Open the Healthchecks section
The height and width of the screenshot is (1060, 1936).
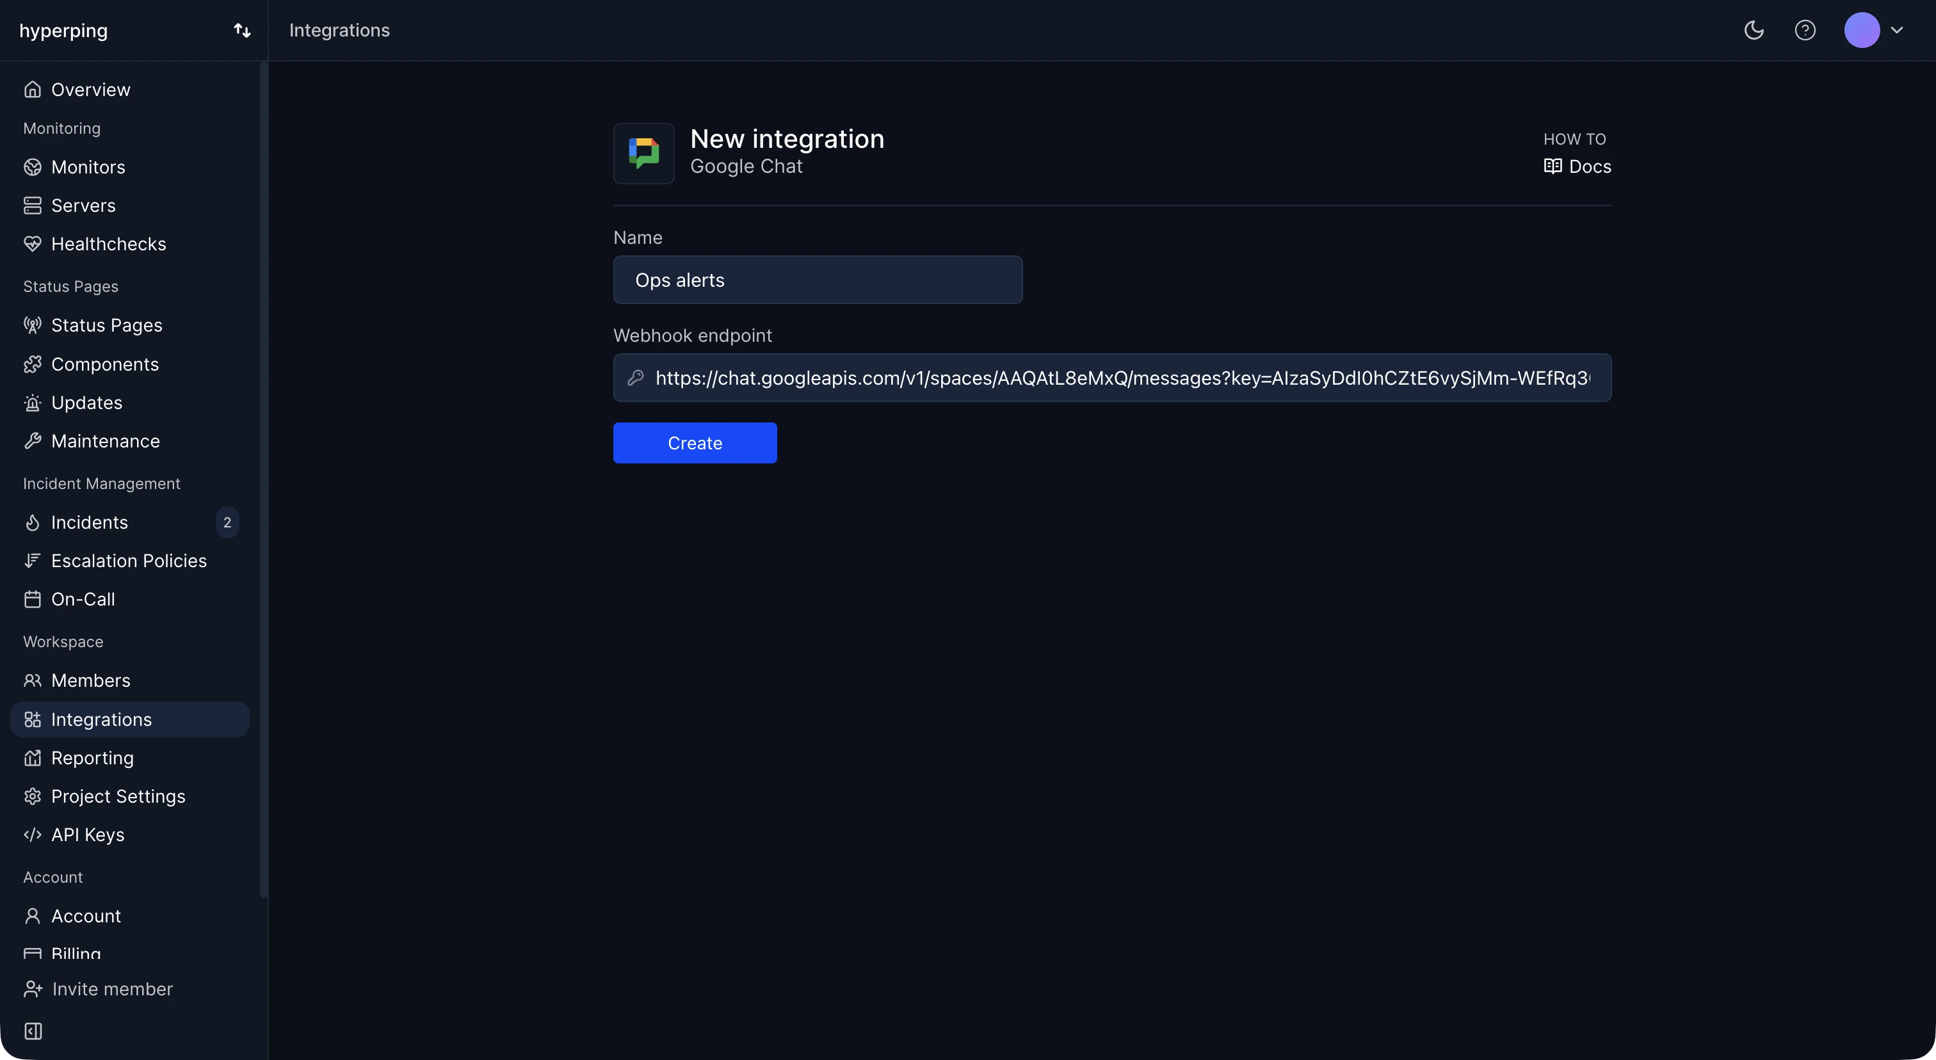click(130, 243)
